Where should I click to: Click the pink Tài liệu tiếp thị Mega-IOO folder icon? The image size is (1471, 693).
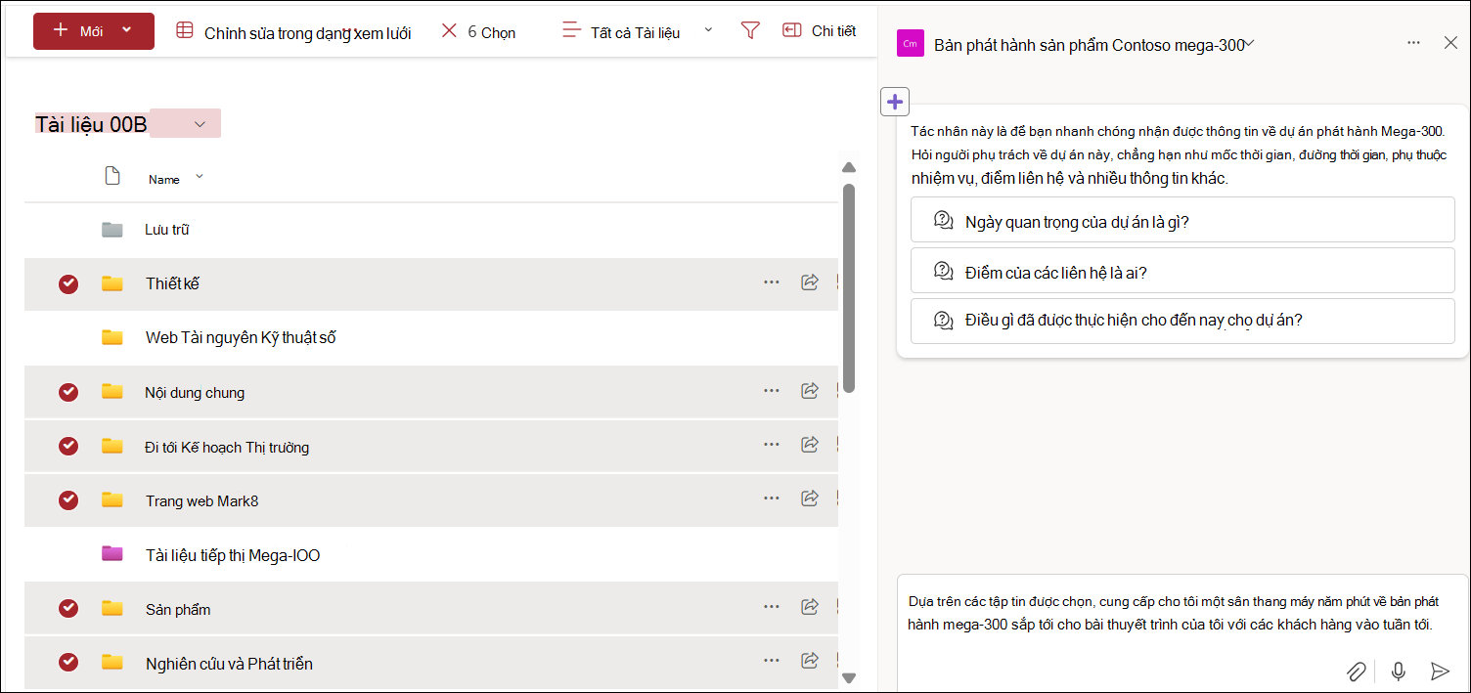pyautogui.click(x=112, y=554)
